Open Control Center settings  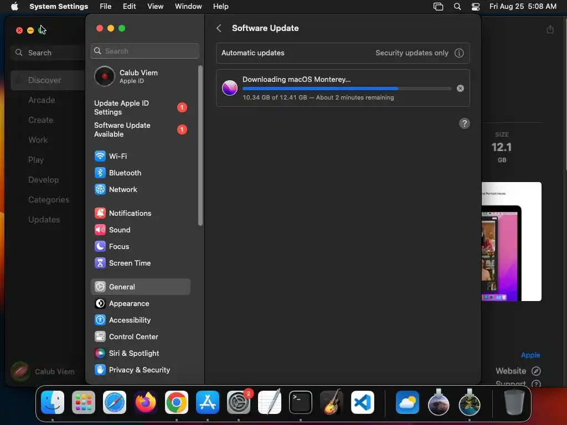(x=140, y=337)
